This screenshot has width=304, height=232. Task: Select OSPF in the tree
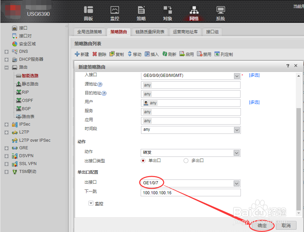point(27,101)
